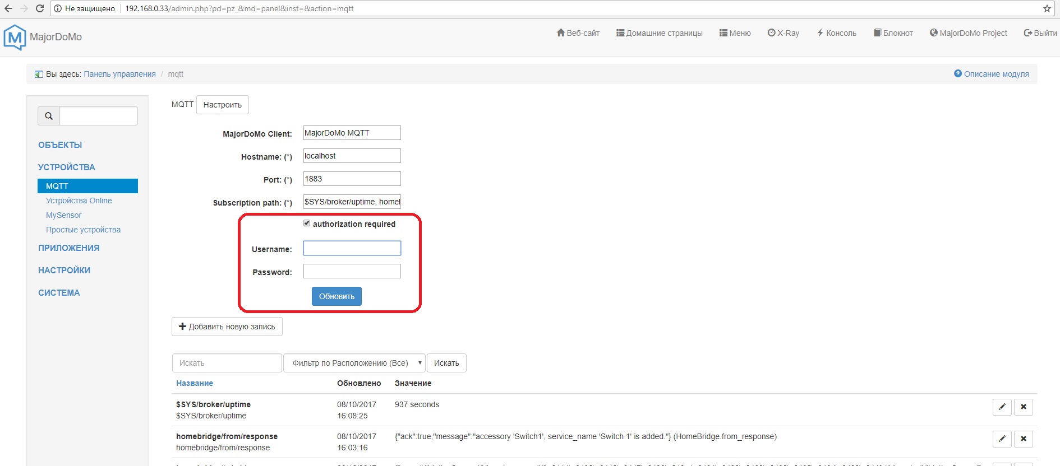Open the X-Ray menu item
Image resolution: width=1060 pixels, height=466 pixels.
(784, 33)
